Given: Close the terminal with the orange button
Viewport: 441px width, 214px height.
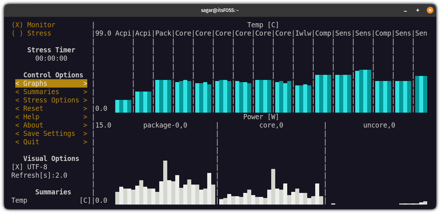Looking at the screenshot, I should (430, 10).
